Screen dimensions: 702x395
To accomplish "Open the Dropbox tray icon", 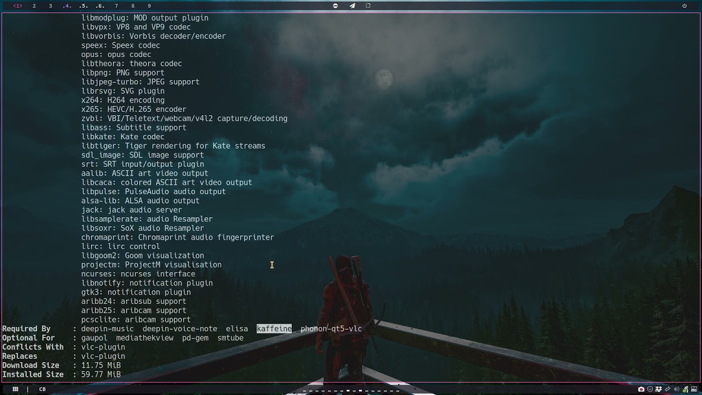I will click(659, 390).
